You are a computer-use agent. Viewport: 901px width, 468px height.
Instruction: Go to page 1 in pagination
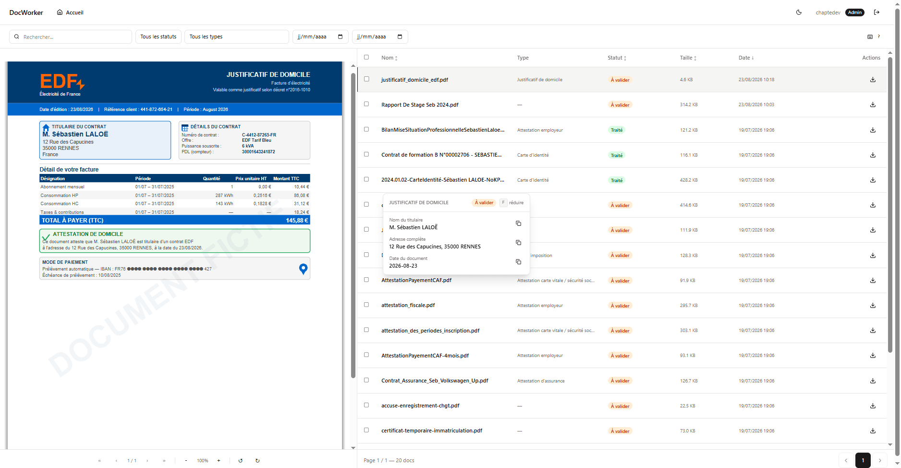pyautogui.click(x=863, y=460)
